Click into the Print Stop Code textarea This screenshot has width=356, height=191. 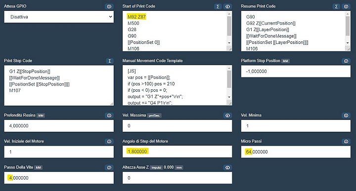tap(59, 85)
